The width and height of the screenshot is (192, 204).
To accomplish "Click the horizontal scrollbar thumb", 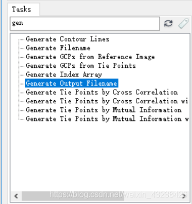I will (73, 196).
